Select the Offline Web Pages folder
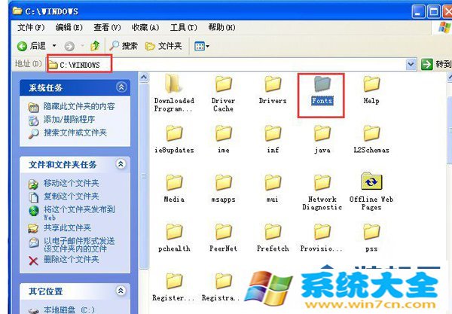The width and height of the screenshot is (452, 314). tap(371, 191)
